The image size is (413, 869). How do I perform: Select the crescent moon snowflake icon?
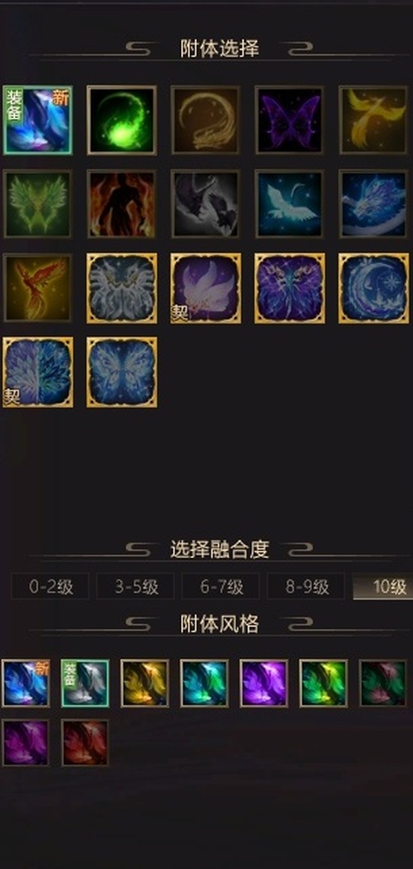(x=374, y=288)
